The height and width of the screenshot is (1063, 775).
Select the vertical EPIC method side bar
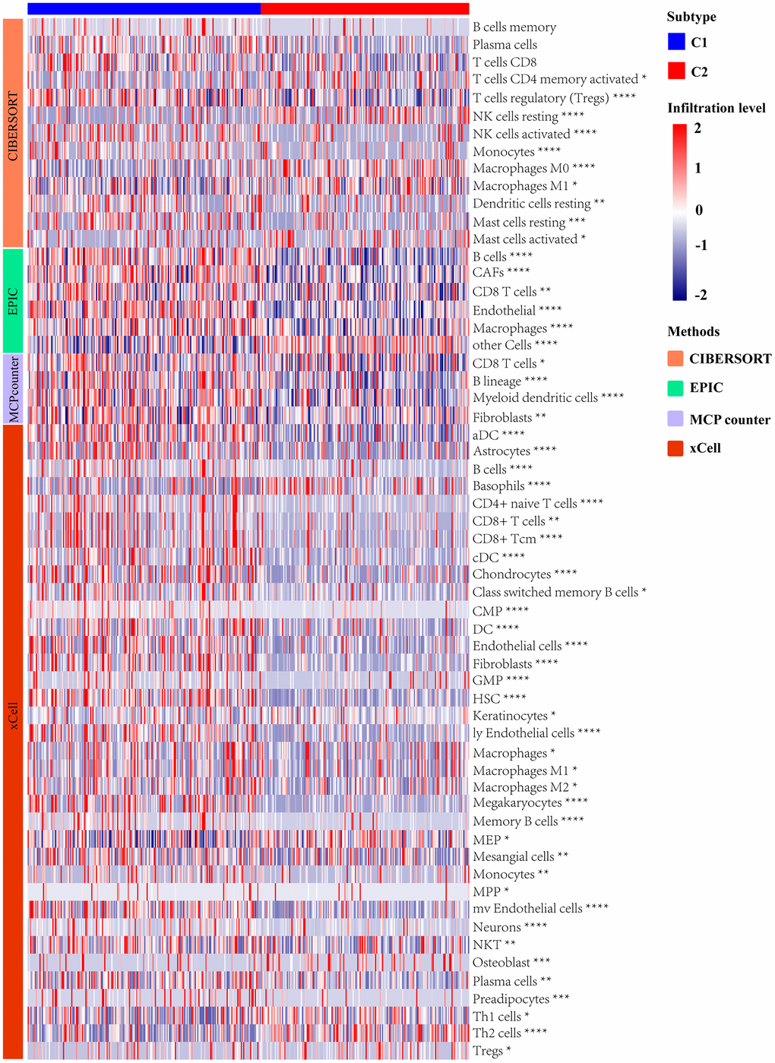[13, 300]
